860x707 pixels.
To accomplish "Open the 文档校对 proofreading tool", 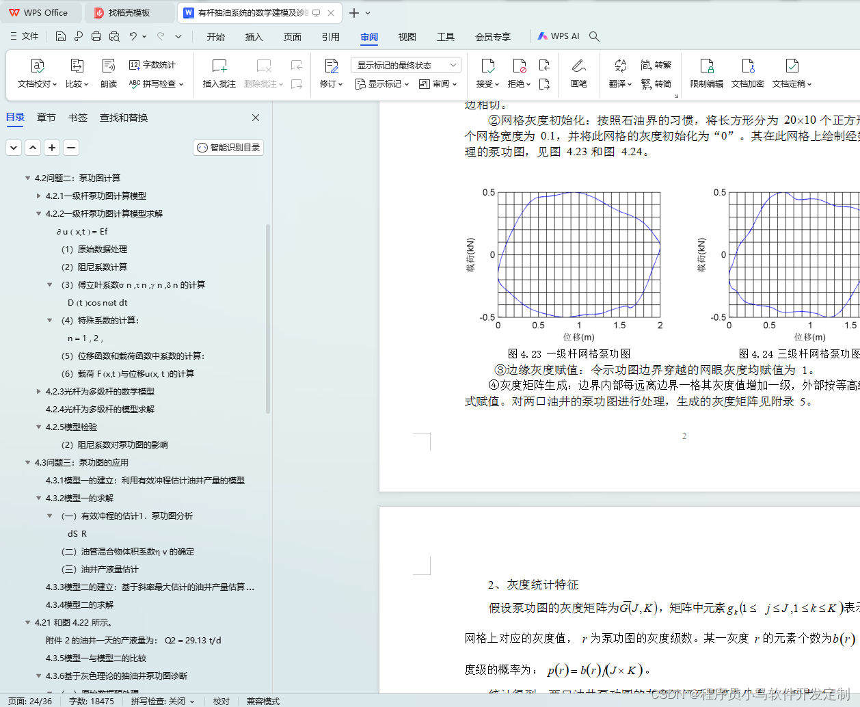I will (37, 74).
